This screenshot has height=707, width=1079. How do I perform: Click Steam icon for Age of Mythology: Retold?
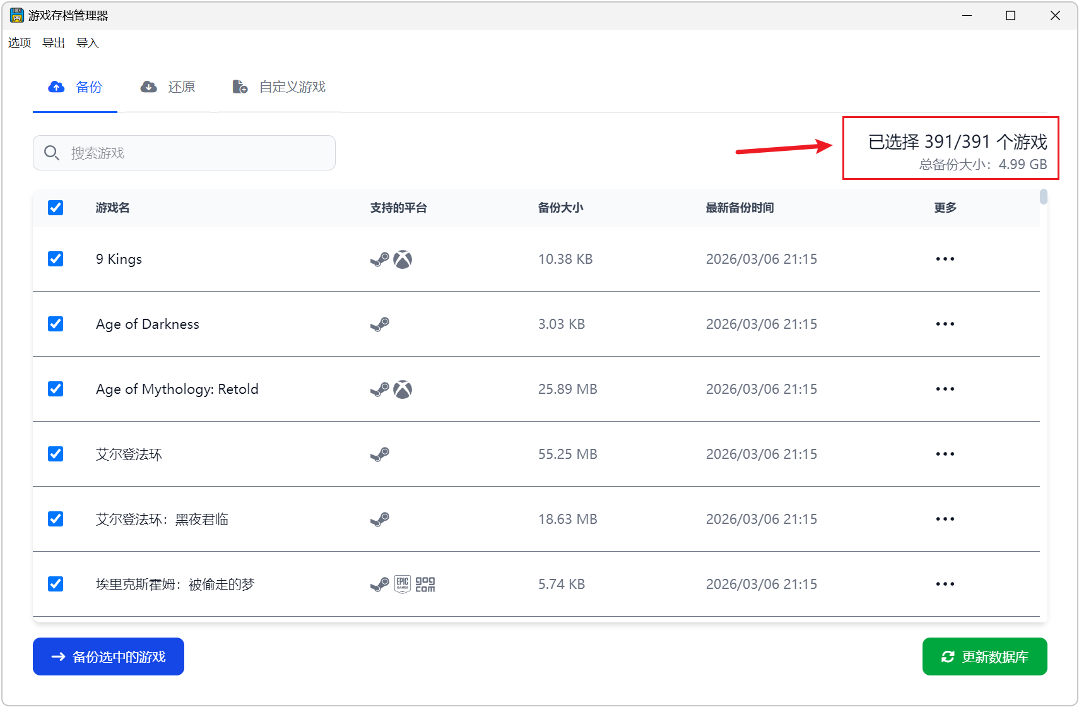pyautogui.click(x=380, y=389)
